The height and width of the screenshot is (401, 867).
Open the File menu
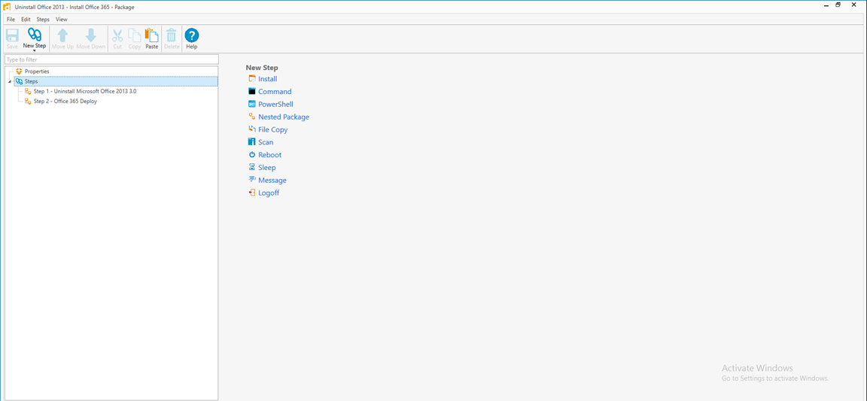11,20
